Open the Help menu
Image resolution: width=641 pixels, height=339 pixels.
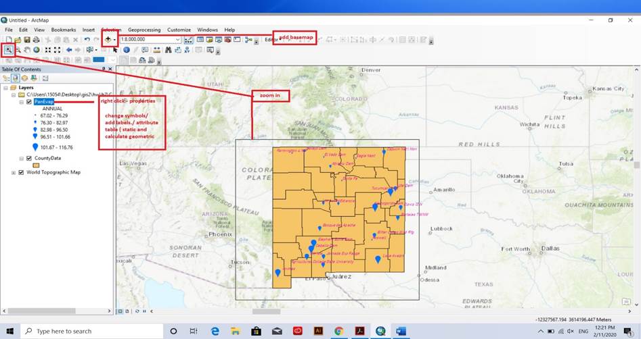(229, 30)
